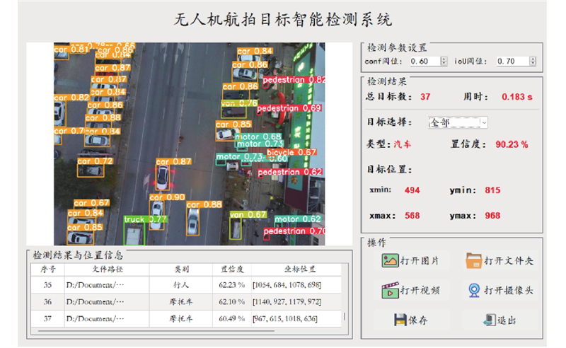This screenshot has width=566, height=348.
Task: Choose the 打开文件夹 button label
Action: click(508, 260)
